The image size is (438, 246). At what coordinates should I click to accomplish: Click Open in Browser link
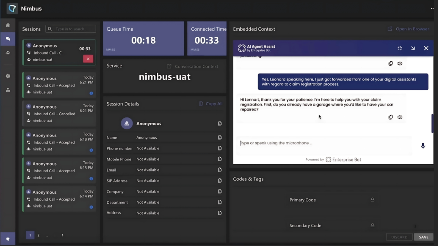pos(408,29)
